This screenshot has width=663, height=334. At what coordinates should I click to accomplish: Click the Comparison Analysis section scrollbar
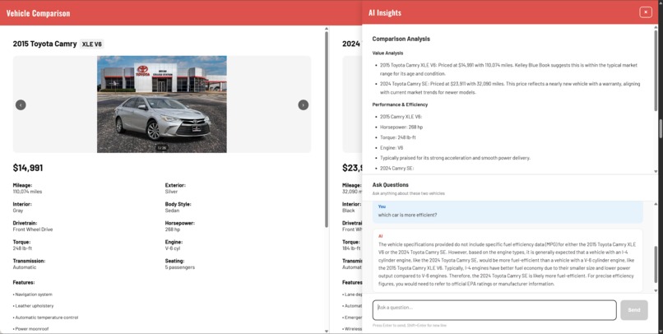coord(656,70)
